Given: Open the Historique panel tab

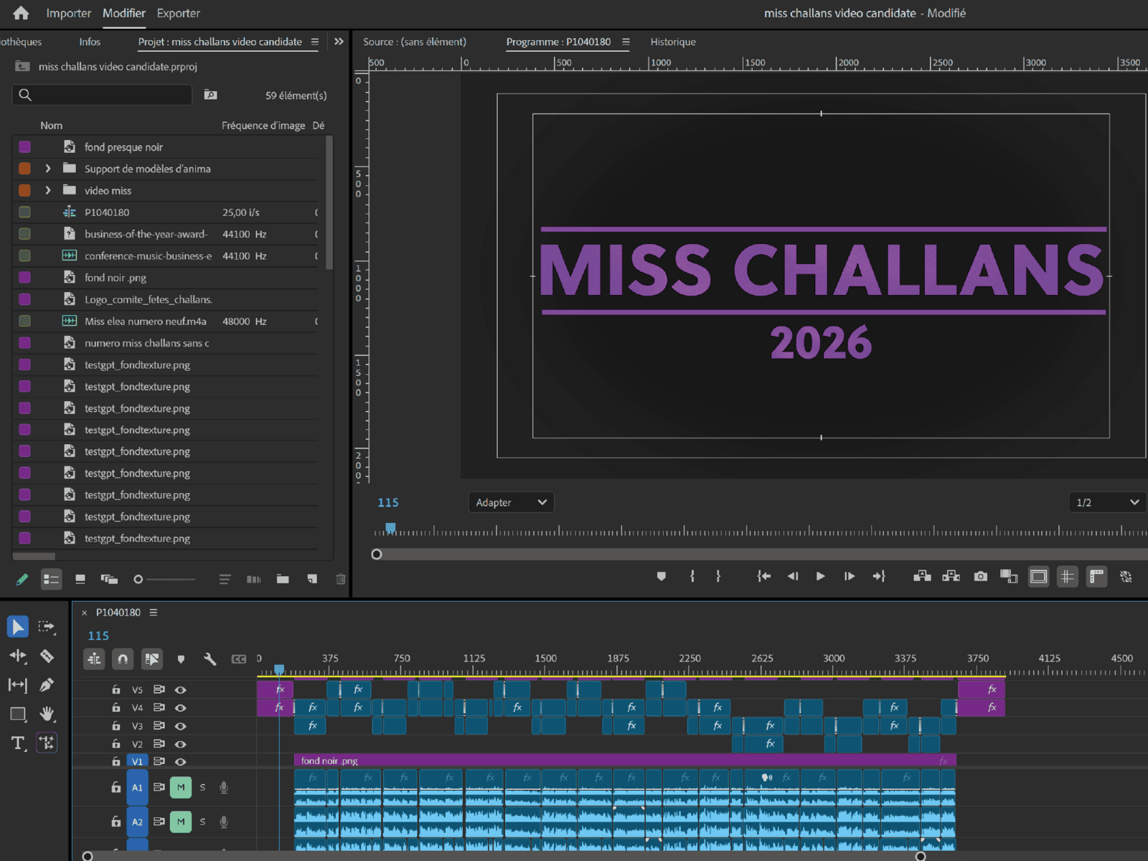Looking at the screenshot, I should pos(672,42).
